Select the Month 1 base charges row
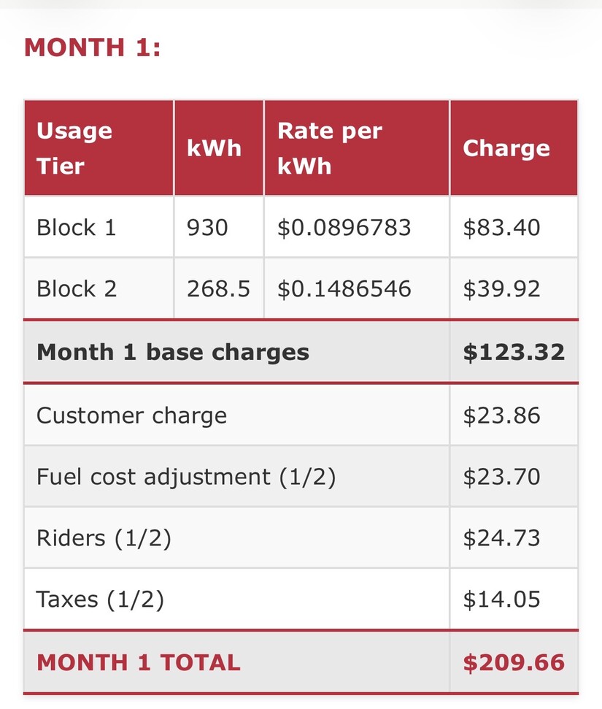 click(301, 352)
